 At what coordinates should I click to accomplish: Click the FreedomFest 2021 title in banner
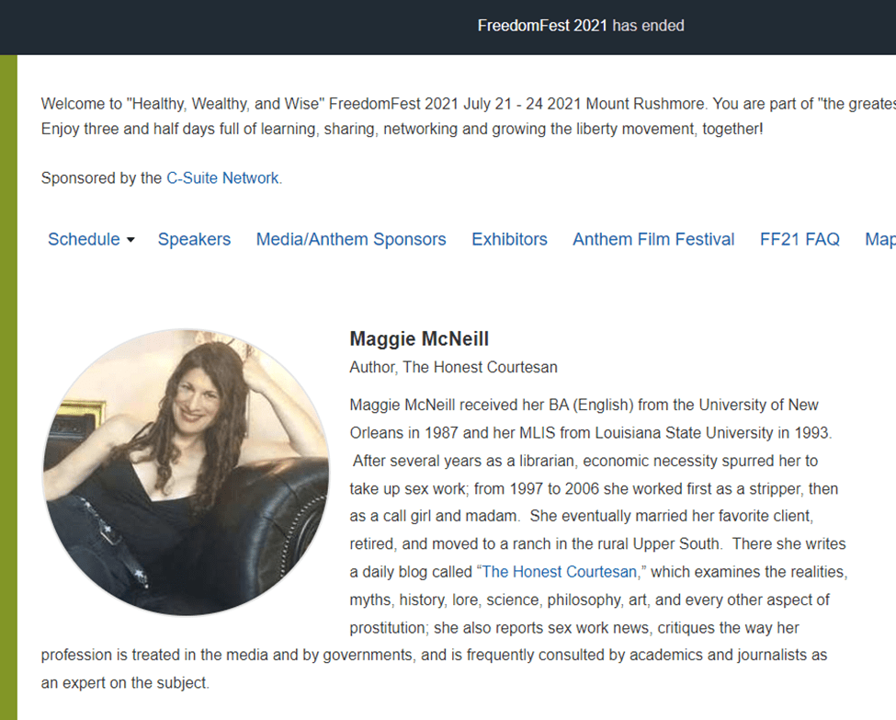pyautogui.click(x=542, y=26)
